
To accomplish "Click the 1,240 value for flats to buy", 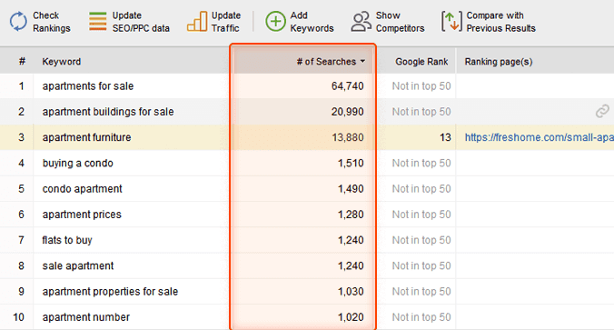I will (x=351, y=240).
